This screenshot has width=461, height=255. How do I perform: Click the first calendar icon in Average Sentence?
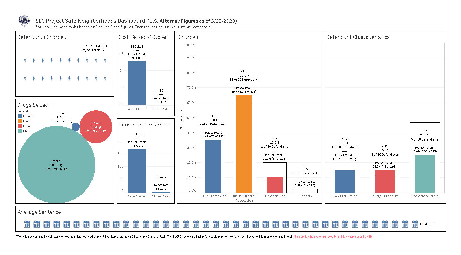point(27,224)
